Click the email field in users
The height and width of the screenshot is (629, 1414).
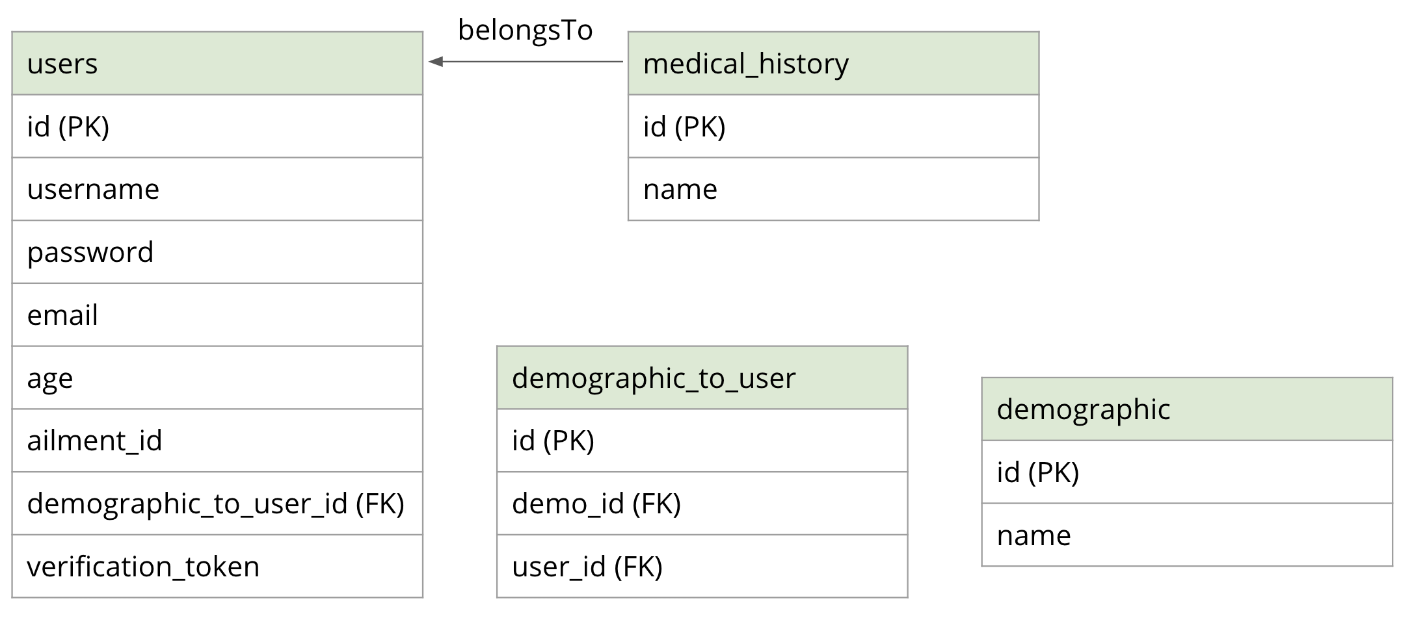point(217,315)
